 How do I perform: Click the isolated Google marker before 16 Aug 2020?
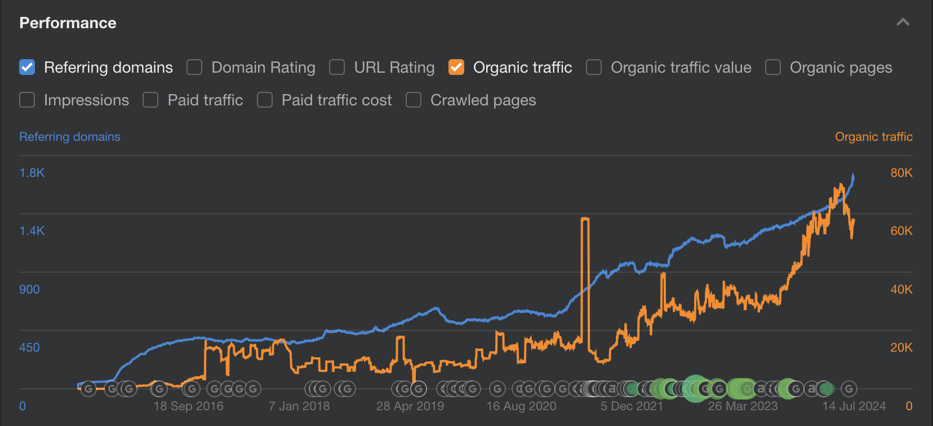tap(497, 388)
